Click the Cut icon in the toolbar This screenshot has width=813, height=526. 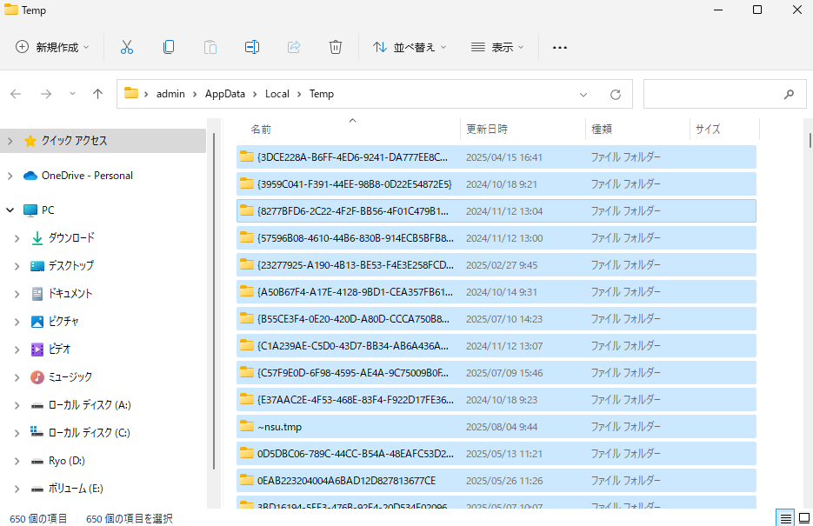pos(126,46)
